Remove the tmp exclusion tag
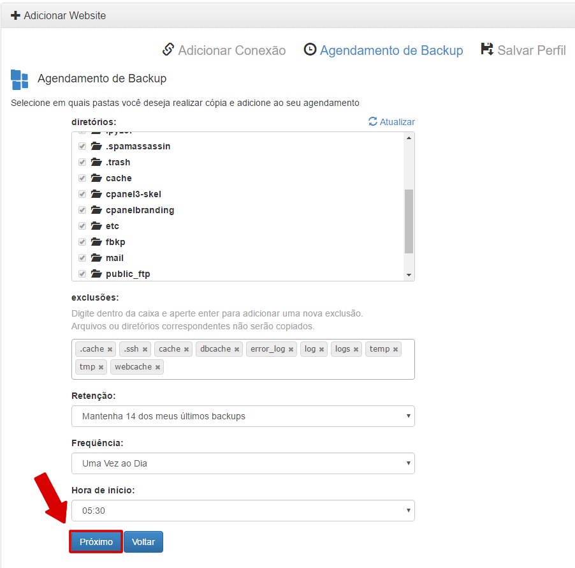This screenshot has height=568, width=575. [101, 367]
